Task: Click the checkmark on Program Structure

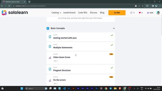Action: pyautogui.click(x=112, y=68)
